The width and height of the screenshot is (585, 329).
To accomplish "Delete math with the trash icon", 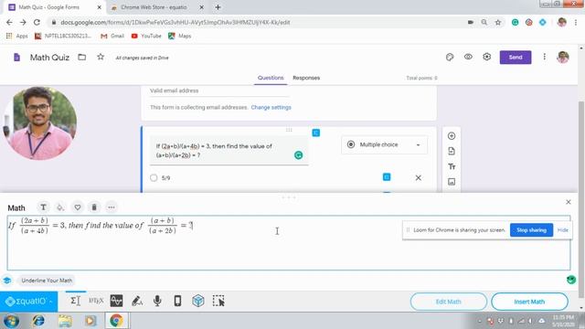I will pyautogui.click(x=94, y=207).
